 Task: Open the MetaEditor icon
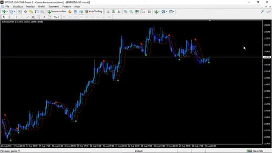70,11
